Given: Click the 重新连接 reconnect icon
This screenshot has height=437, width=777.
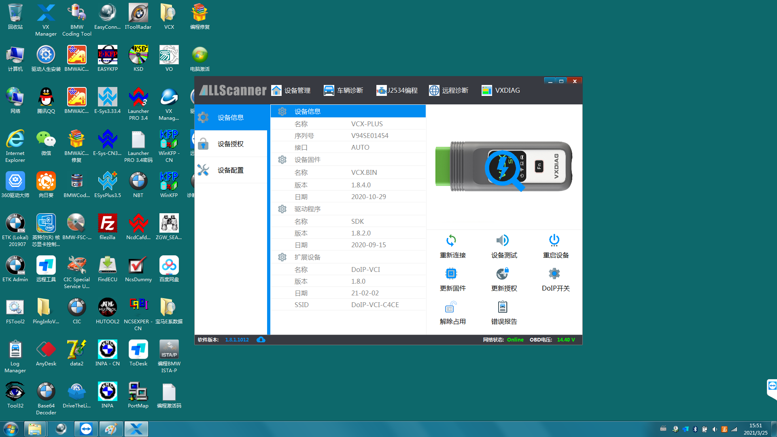Looking at the screenshot, I should click(x=451, y=240).
